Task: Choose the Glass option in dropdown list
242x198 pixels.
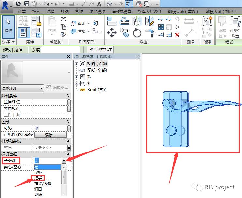Action: pos(38,194)
